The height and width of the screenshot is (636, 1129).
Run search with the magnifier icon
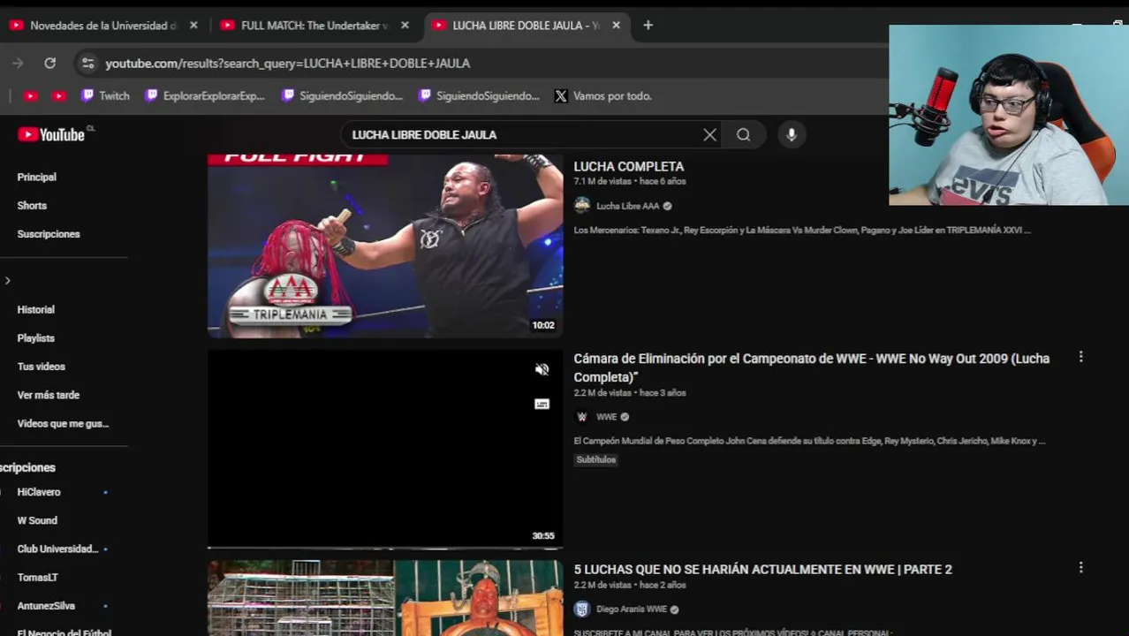coord(744,134)
